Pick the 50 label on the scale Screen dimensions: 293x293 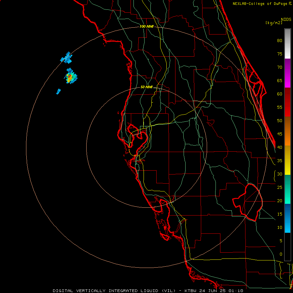pyautogui.click(x=280, y=121)
